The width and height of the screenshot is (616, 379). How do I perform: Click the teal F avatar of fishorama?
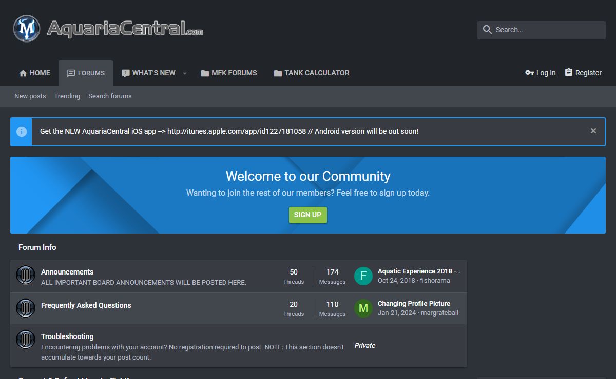(x=363, y=276)
